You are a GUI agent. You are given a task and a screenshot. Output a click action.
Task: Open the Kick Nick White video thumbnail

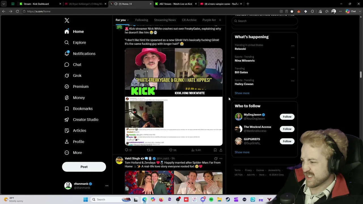tap(174, 72)
